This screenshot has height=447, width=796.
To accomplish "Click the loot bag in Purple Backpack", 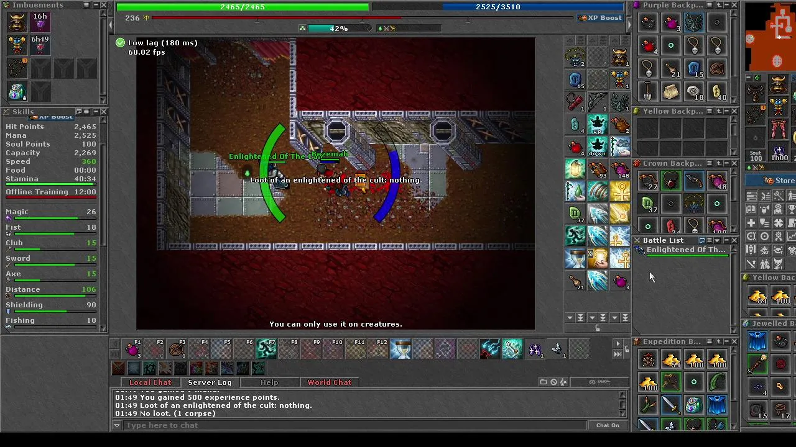I will [670, 92].
